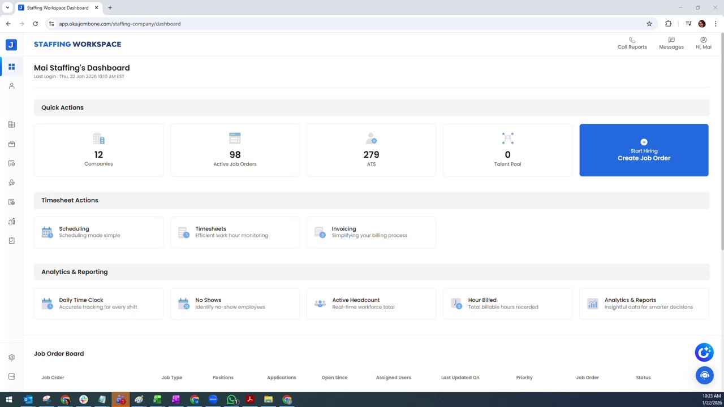Viewport: 724px width, 407px height.
Task: Click the support headset floating icon
Action: (704, 375)
